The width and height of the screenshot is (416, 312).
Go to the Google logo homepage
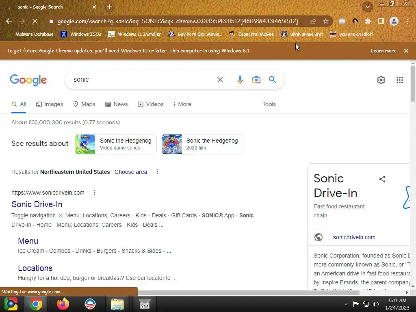28,80
